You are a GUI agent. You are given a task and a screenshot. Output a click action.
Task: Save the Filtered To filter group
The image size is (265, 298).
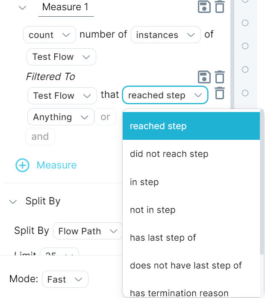(204, 77)
